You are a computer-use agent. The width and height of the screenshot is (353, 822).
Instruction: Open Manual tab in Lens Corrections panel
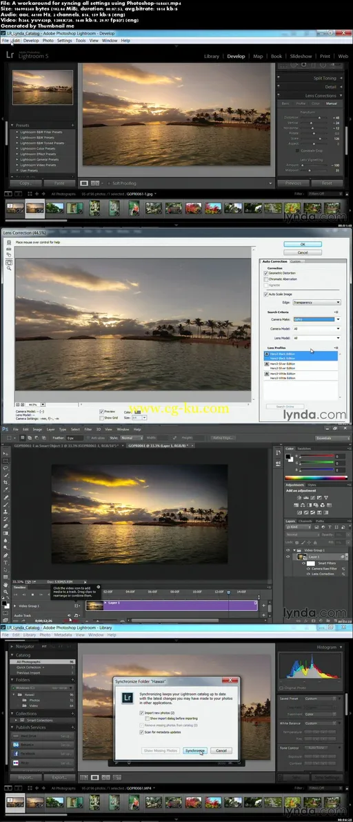click(331, 103)
